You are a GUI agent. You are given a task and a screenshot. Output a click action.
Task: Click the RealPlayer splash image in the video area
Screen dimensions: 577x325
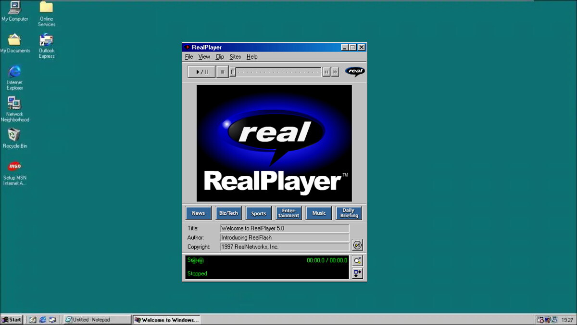(x=274, y=143)
